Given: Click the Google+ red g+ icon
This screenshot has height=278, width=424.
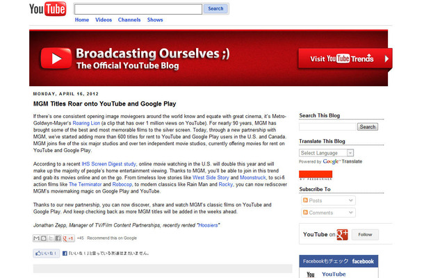Looking at the screenshot, I should tap(343, 234).
